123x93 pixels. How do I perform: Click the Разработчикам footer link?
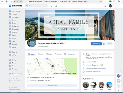(x=17, y=79)
